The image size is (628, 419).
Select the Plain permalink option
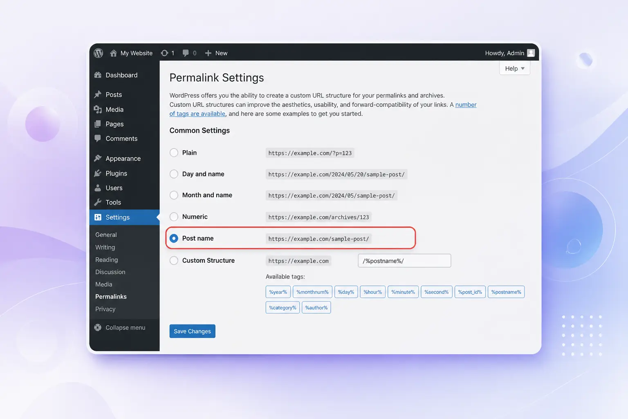click(174, 153)
